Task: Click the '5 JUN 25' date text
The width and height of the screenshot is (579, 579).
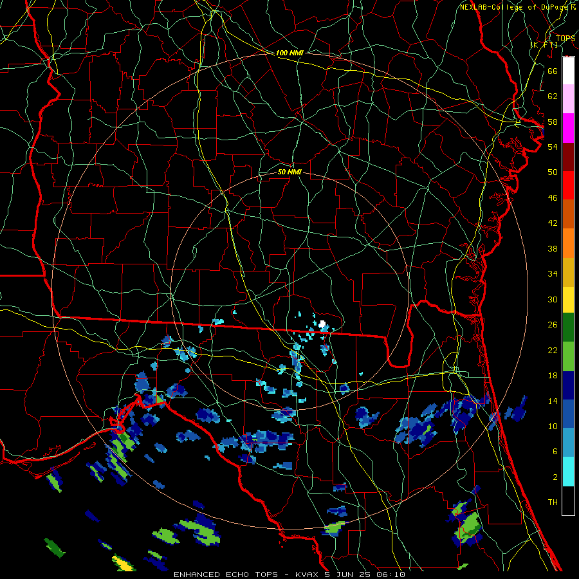Action: [349, 574]
